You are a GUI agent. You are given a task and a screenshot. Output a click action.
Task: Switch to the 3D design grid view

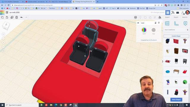(168, 12)
